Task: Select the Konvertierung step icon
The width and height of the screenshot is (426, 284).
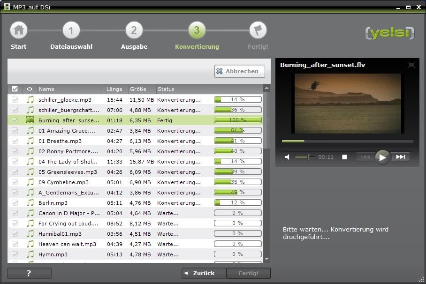Action: pos(198,30)
